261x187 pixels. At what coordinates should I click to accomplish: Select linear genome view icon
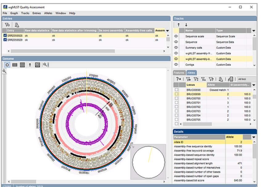point(14,65)
